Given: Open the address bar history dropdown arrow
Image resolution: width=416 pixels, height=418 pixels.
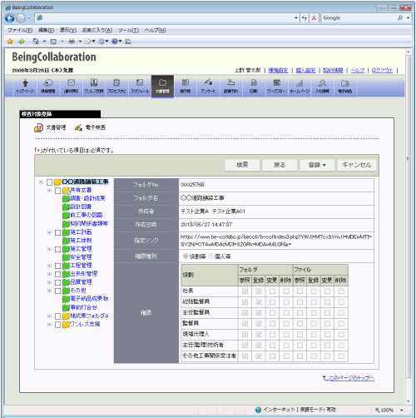Looking at the screenshot, I should pyautogui.click(x=296, y=18).
